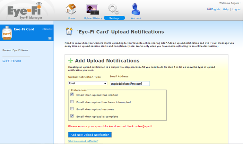This screenshot has width=243, height=144.
Task: Click the Email Address label above the field
Action: tap(119, 77)
